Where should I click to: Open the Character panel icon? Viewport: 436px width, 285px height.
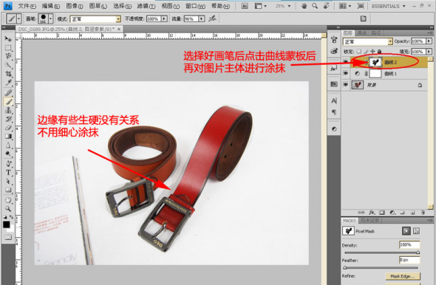click(x=334, y=100)
